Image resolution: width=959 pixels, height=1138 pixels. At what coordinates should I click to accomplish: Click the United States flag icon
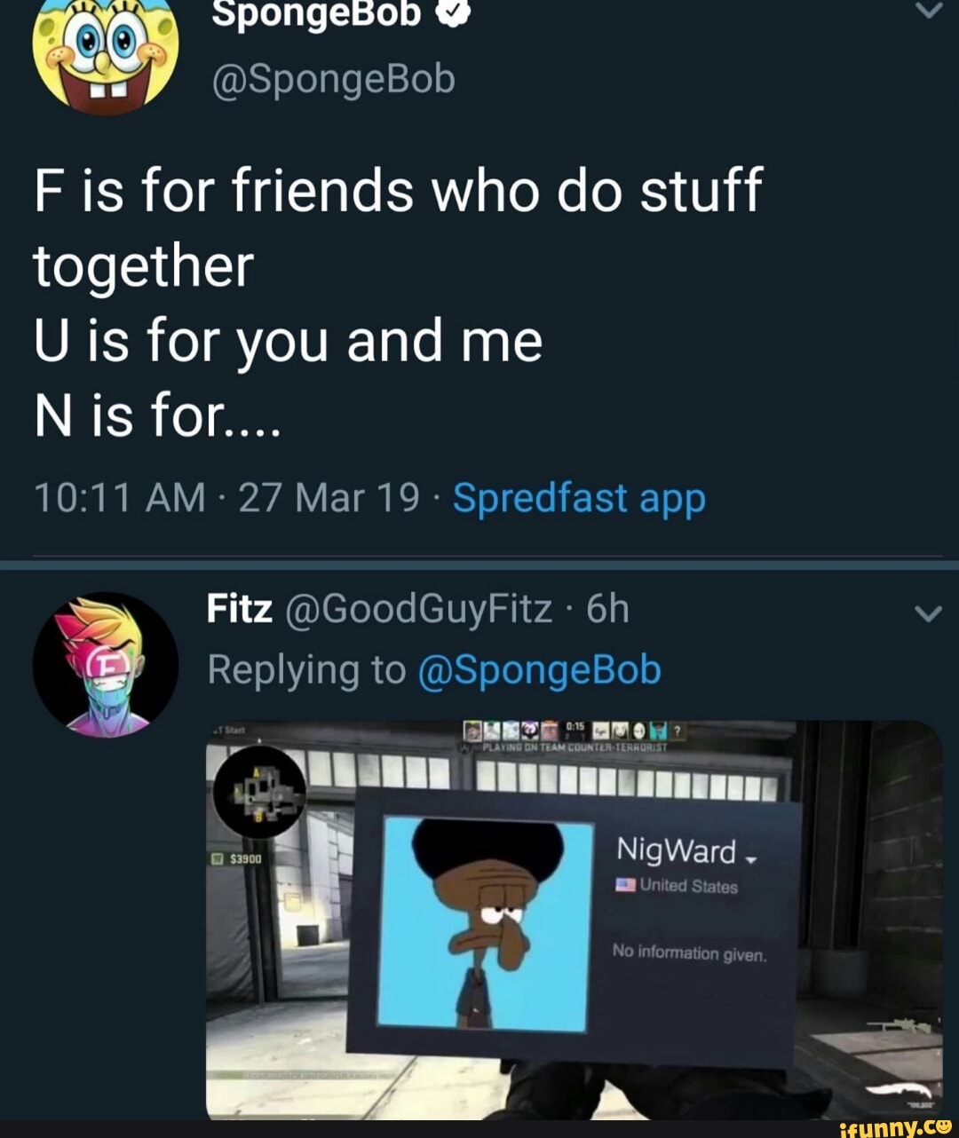(627, 884)
